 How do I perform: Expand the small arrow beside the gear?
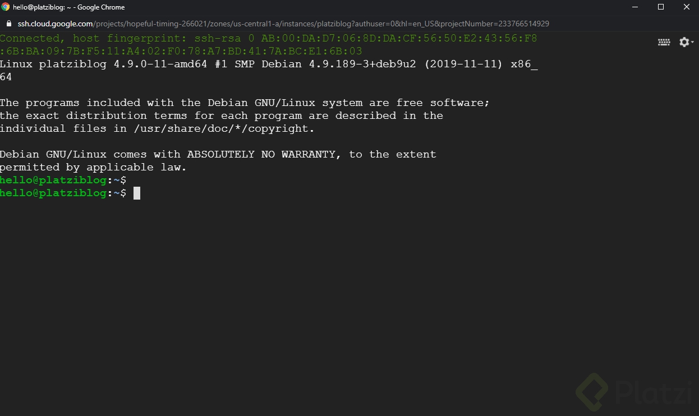692,43
